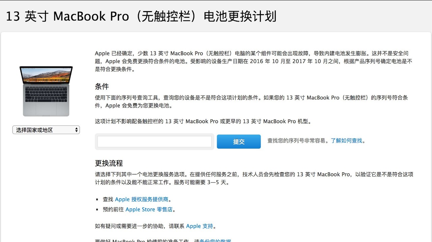Open the 了解如何查找 link

[x=346, y=141]
